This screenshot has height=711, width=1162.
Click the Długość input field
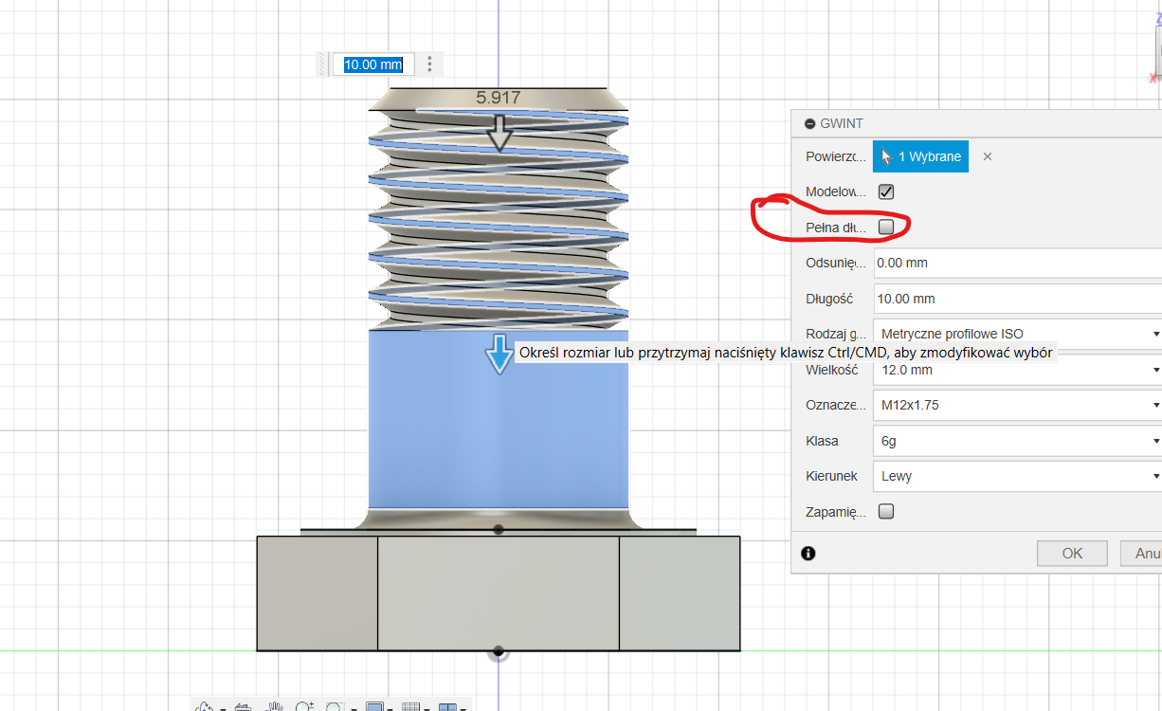click(1018, 299)
